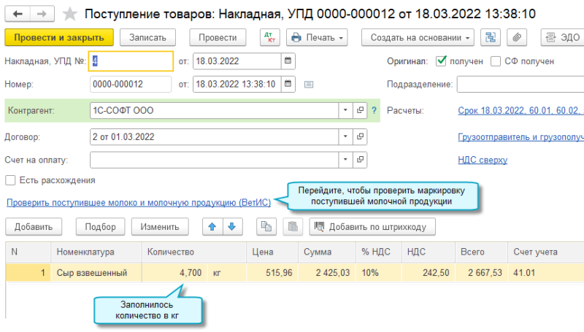Image resolution: width=584 pixels, height=332 pixels.
Task: Open calendar for Накладная date 18.03.2022
Action: (x=288, y=61)
